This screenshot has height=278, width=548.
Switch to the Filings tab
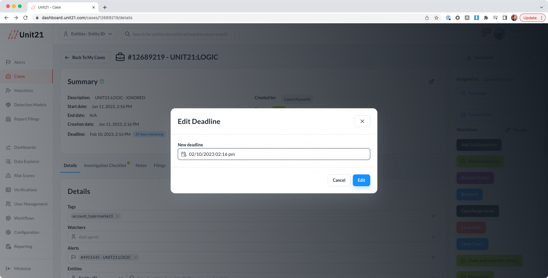[x=160, y=166]
